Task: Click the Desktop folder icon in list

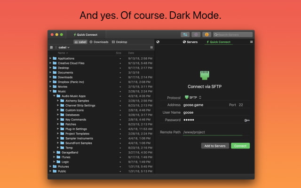Action: [55, 68]
